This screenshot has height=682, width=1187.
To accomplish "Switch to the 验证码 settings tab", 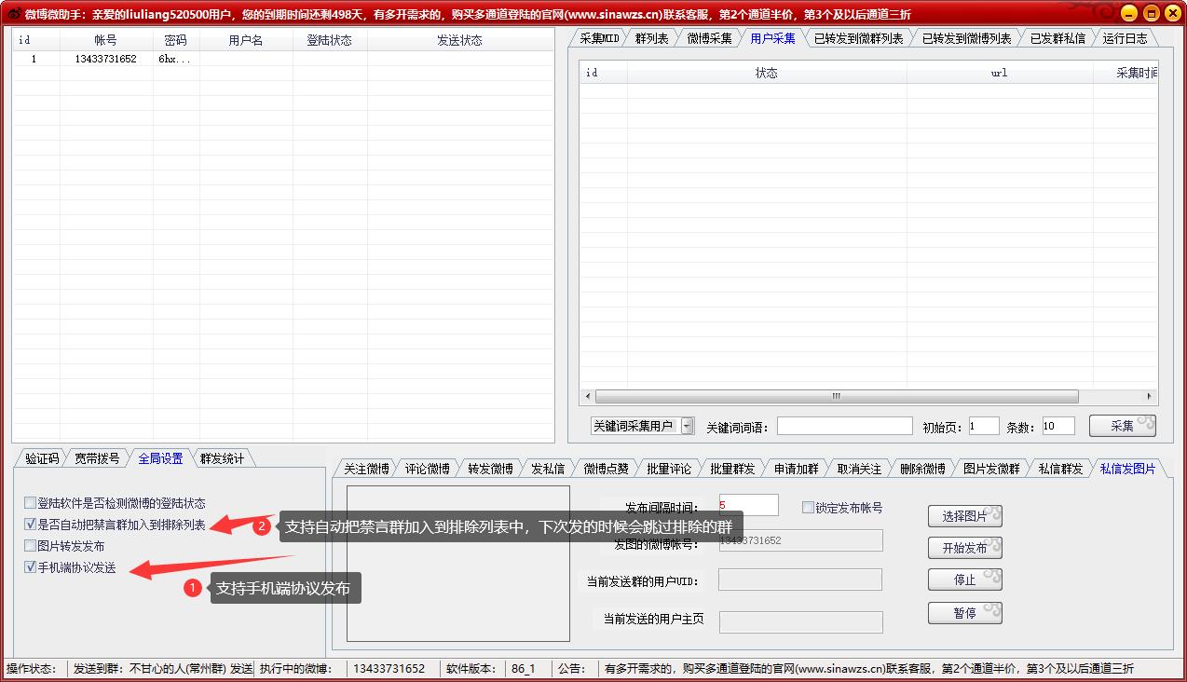I will tap(42, 458).
